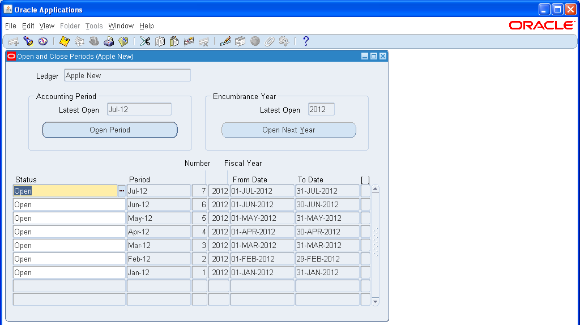Click the To Date 31-JUL-2012

327,191
